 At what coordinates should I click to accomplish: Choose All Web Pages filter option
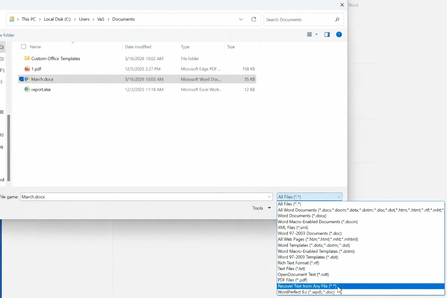(361, 239)
